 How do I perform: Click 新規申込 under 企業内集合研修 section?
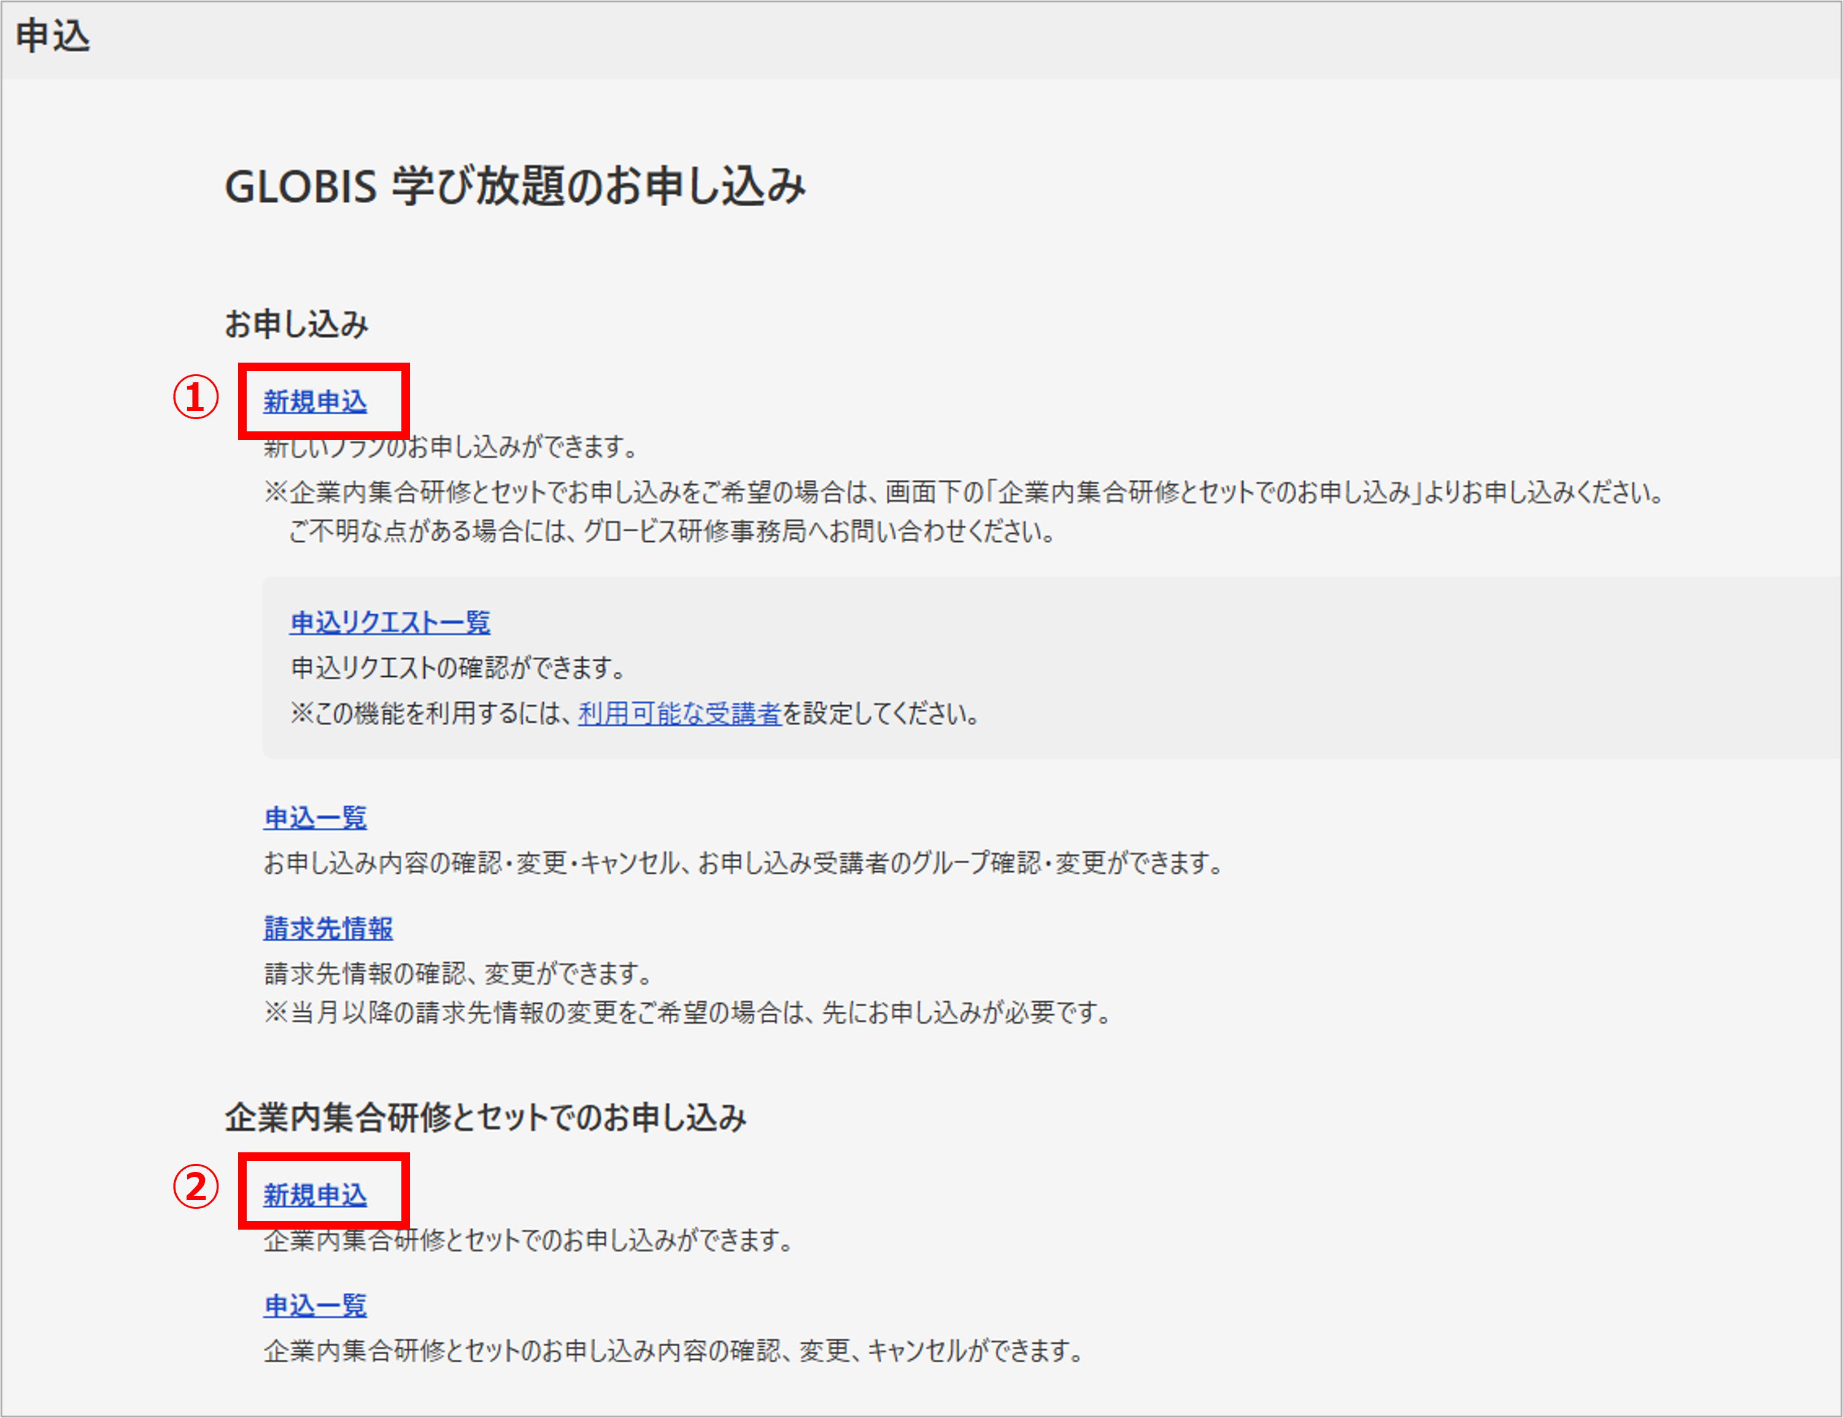(x=315, y=1195)
